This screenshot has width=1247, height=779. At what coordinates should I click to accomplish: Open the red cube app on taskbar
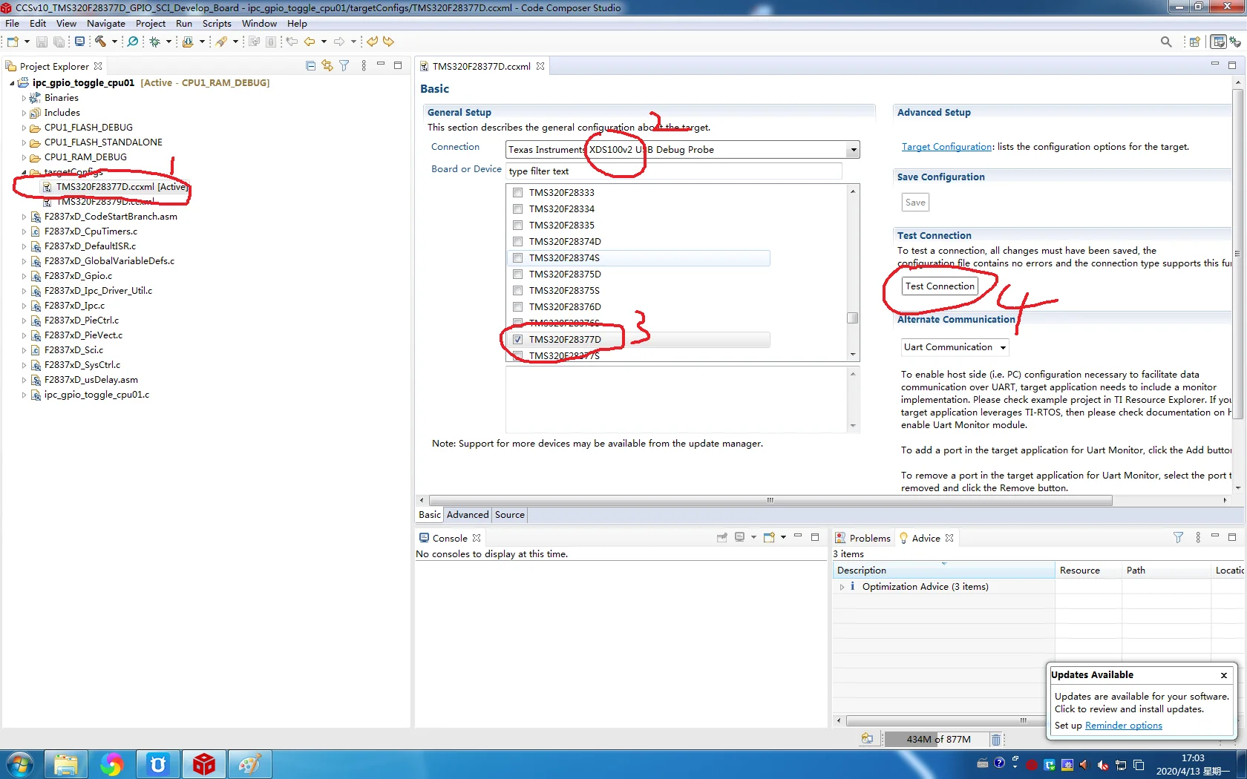click(204, 764)
